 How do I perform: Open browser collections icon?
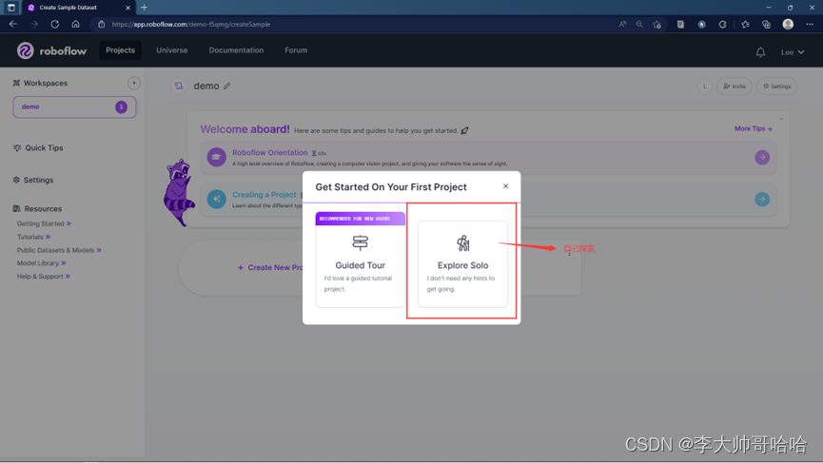click(x=766, y=24)
